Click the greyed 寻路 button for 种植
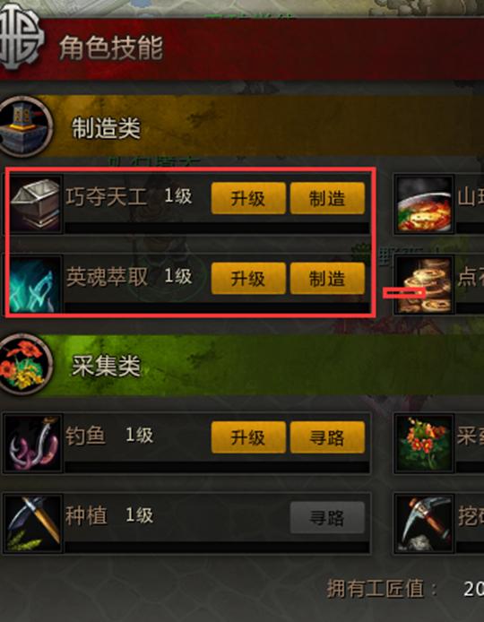 click(327, 517)
